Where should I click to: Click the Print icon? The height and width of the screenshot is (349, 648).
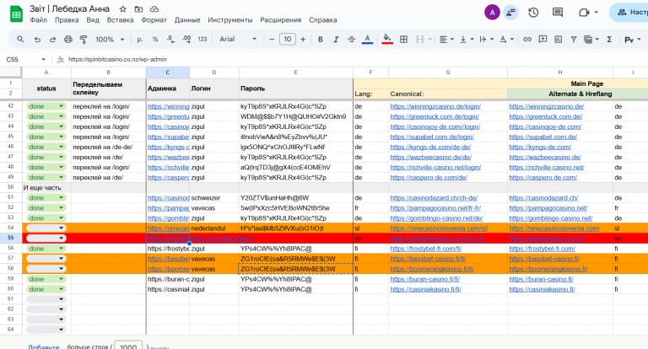(x=68, y=39)
